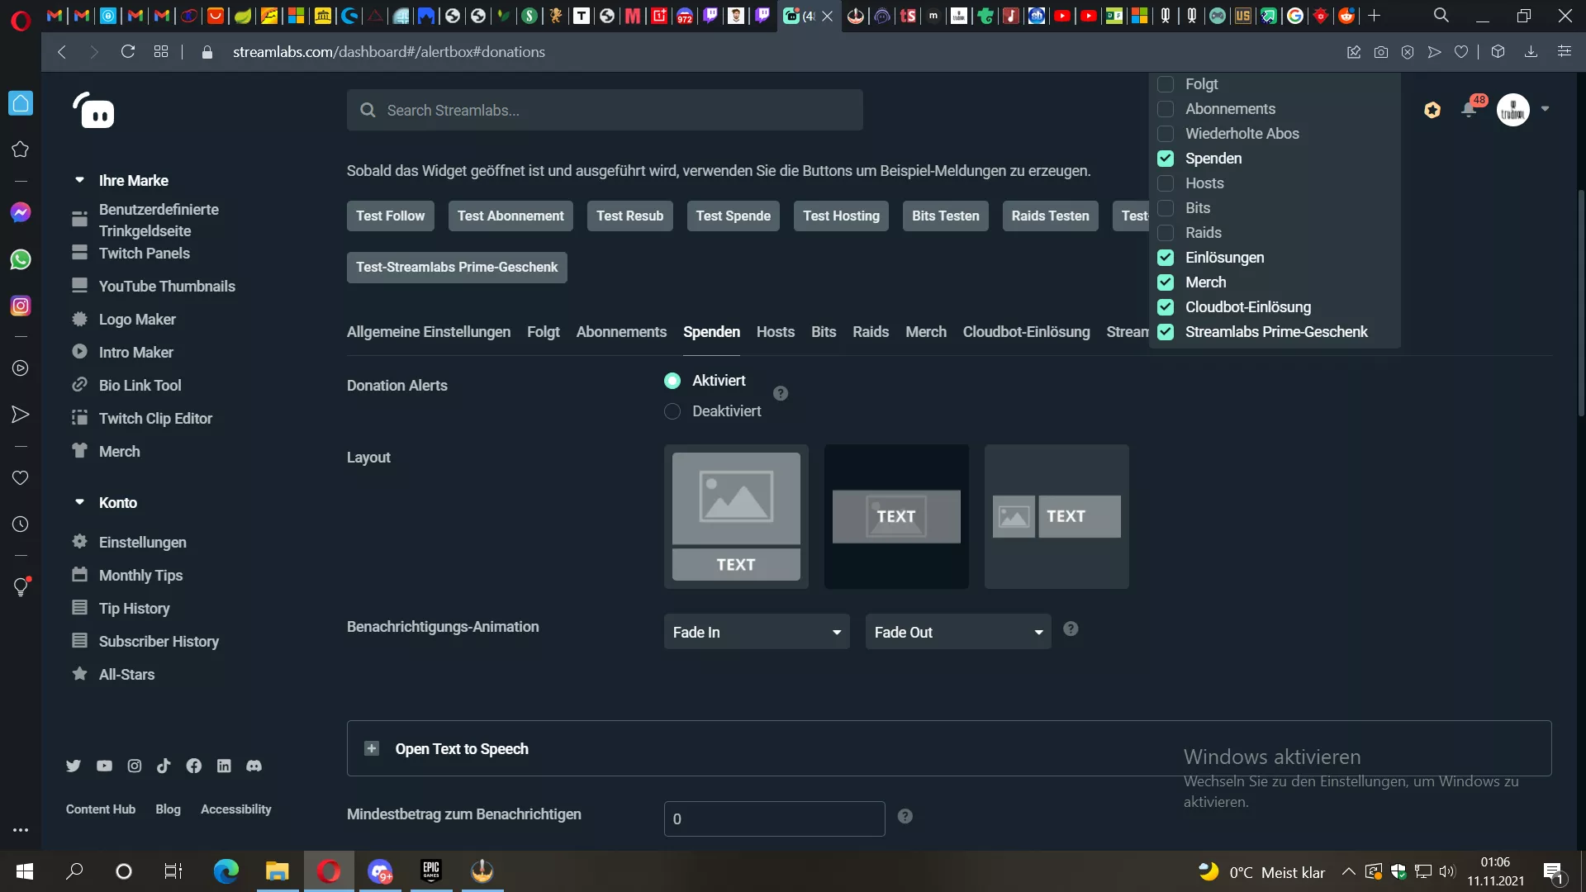Viewport: 1586px width, 892px height.
Task: Open the Logo Maker tool
Action: 137,319
